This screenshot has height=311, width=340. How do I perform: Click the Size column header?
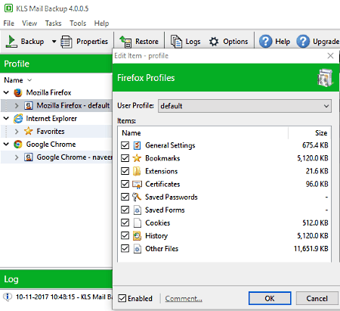coord(321,133)
